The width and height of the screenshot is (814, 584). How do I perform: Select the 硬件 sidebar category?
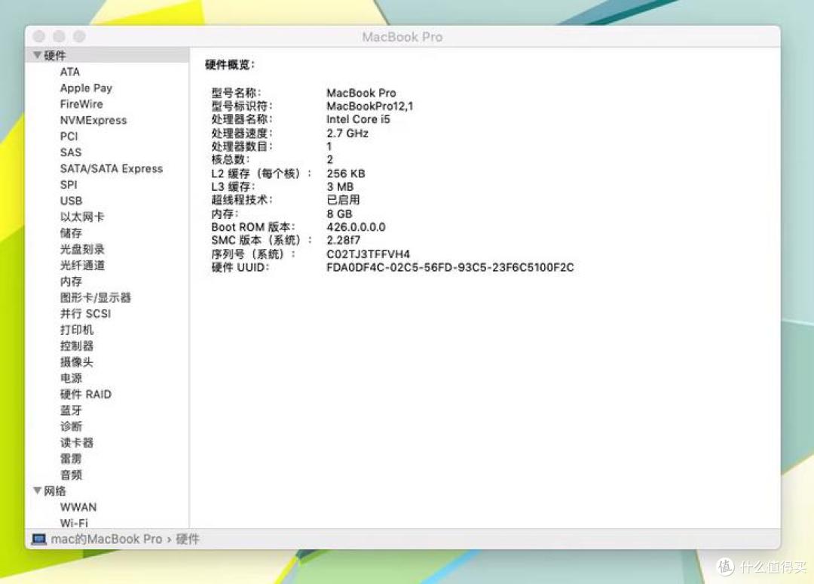pyautogui.click(x=107, y=55)
